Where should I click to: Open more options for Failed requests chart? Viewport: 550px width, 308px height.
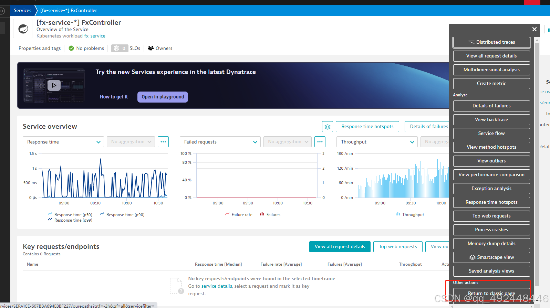pyautogui.click(x=320, y=142)
